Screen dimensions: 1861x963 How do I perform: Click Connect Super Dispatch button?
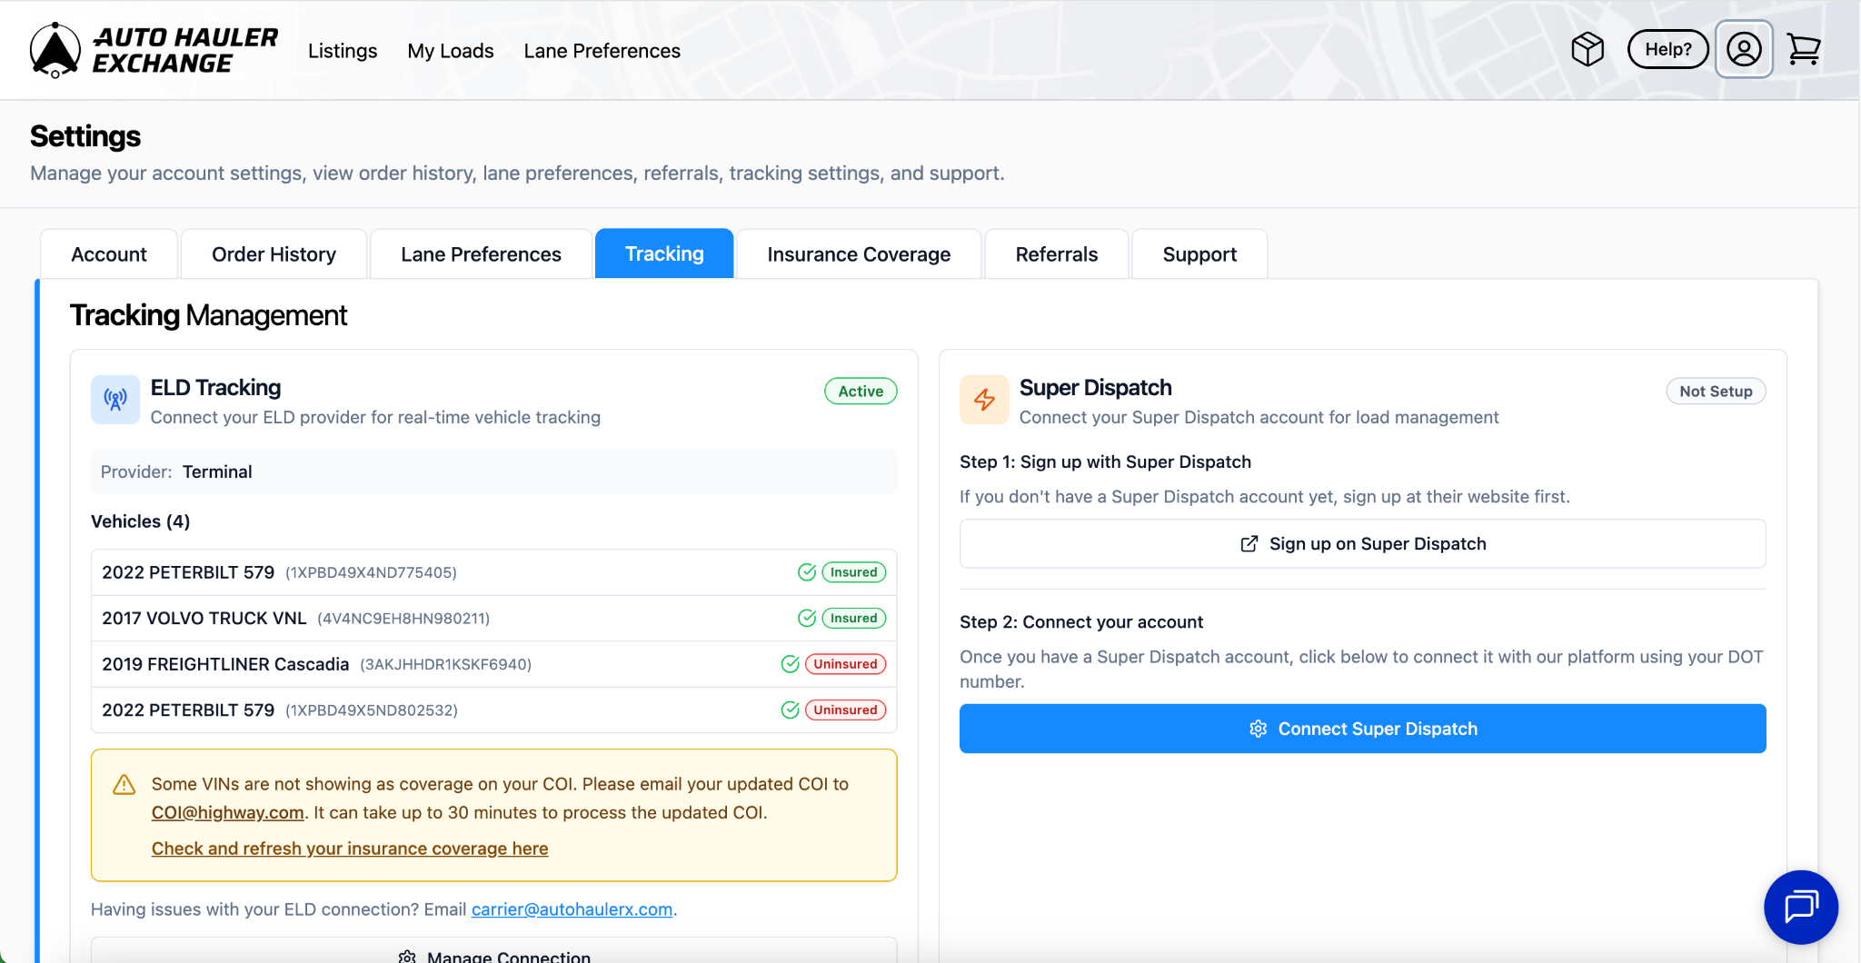[1362, 729]
